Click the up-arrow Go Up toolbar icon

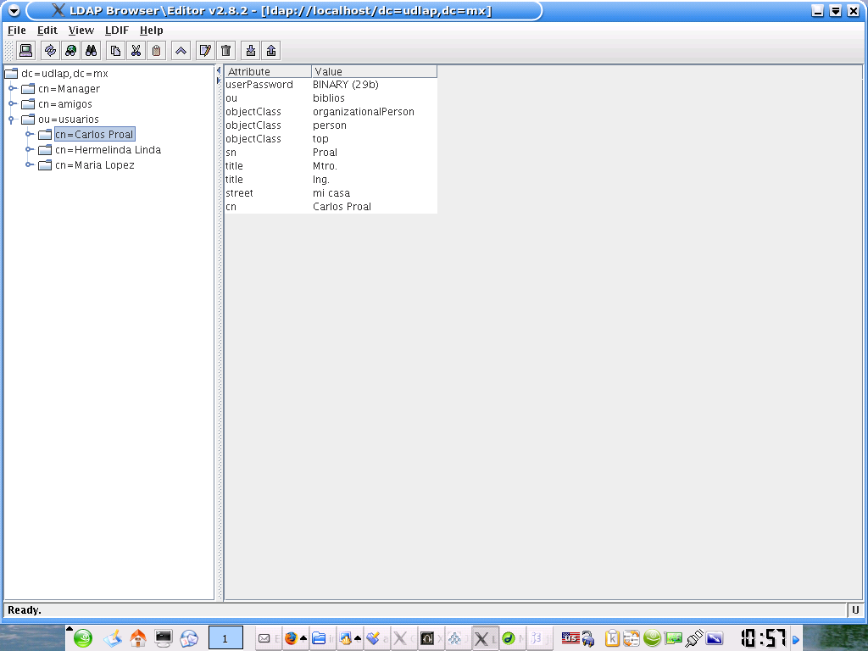click(x=181, y=51)
